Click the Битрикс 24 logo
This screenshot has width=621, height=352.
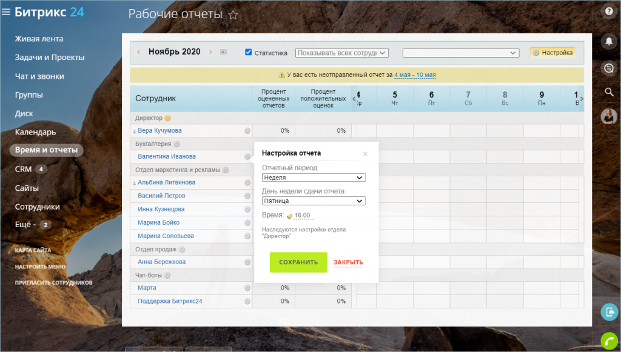49,12
